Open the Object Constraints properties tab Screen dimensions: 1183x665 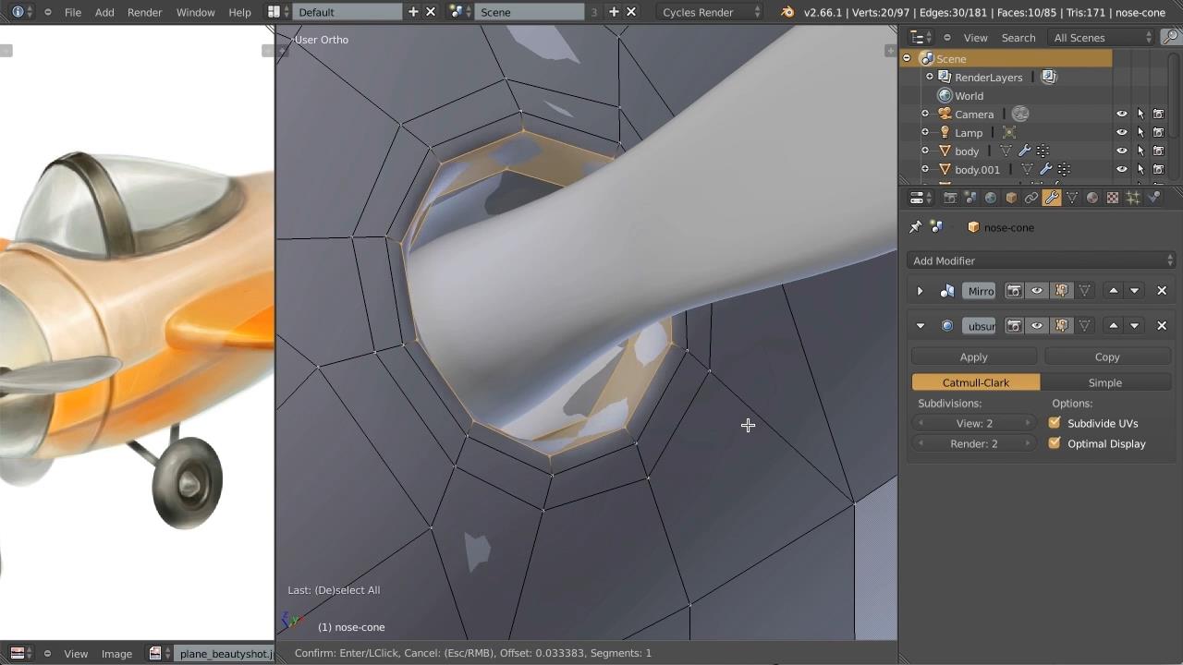pyautogui.click(x=1031, y=198)
